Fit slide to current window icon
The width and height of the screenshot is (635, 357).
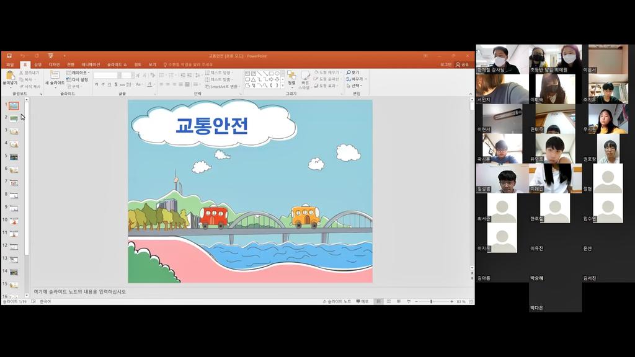471,302
